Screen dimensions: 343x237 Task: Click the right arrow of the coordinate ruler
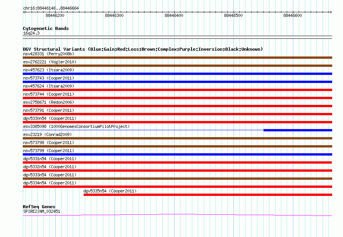pyautogui.click(x=331, y=12)
